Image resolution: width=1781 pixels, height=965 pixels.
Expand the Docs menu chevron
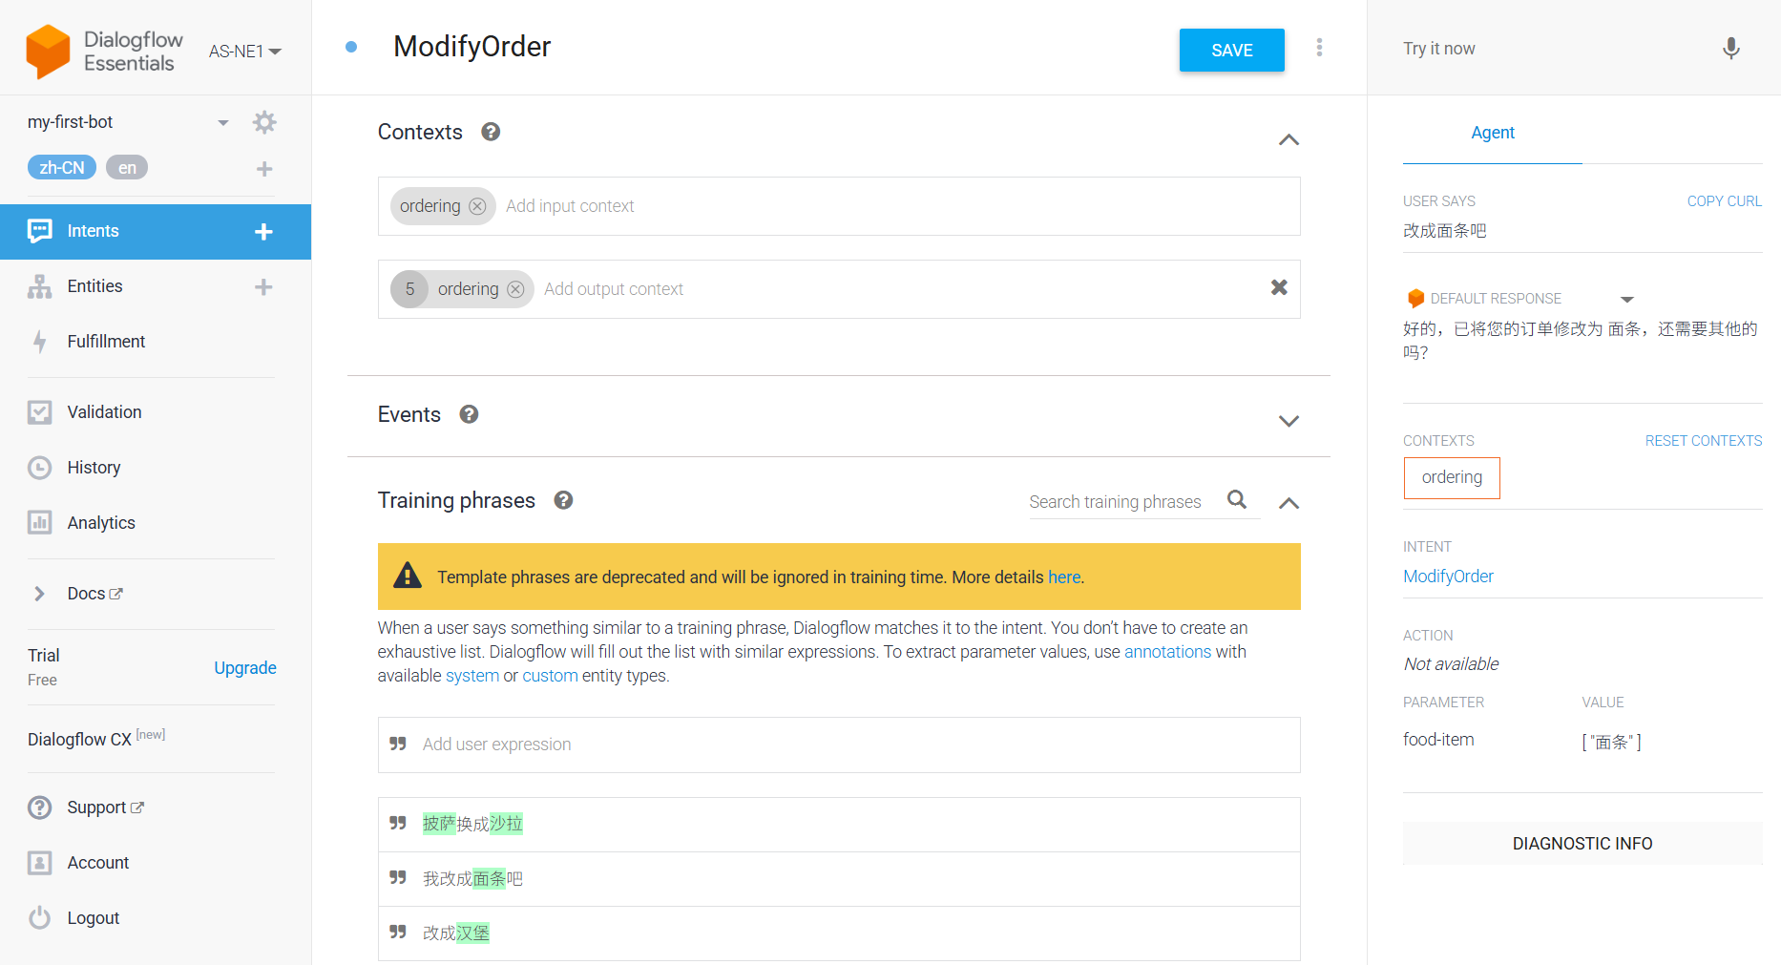click(39, 594)
